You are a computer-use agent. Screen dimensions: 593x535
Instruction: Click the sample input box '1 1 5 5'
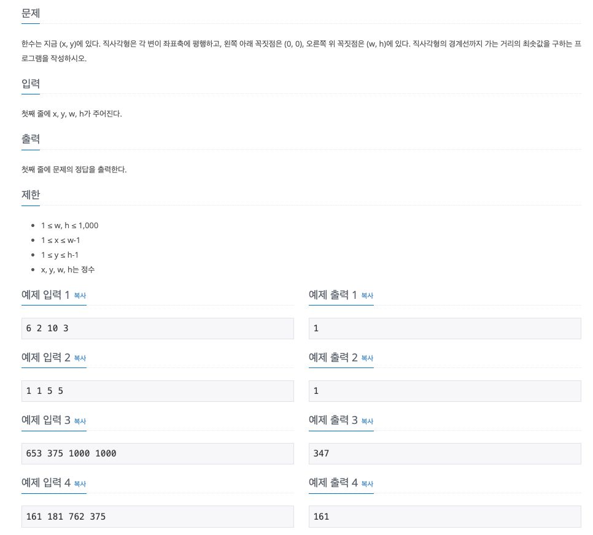158,391
